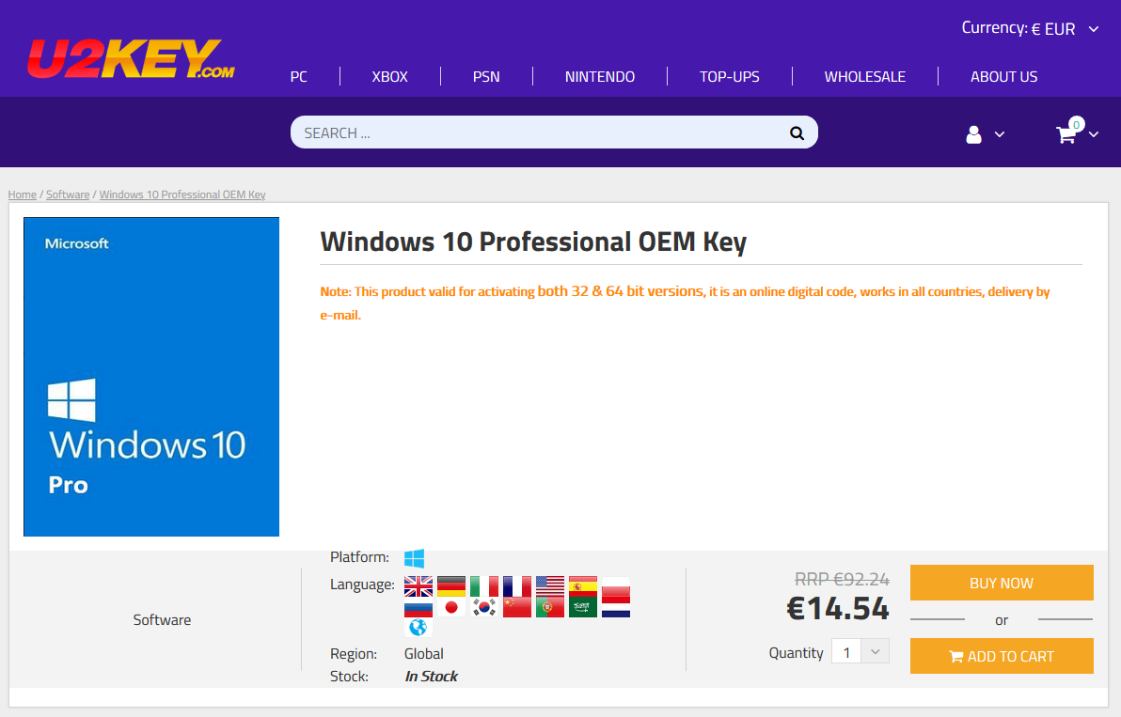Go to Software breadcrumb link
This screenshot has width=1121, height=717.
[x=68, y=195]
